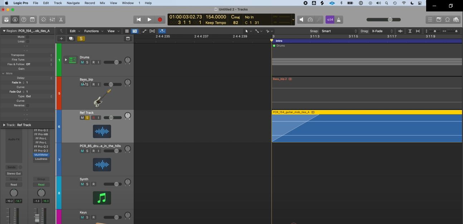This screenshot has height=224, width=463.
Task: Open the Mixer from the control bar
Action: [x=52, y=20]
